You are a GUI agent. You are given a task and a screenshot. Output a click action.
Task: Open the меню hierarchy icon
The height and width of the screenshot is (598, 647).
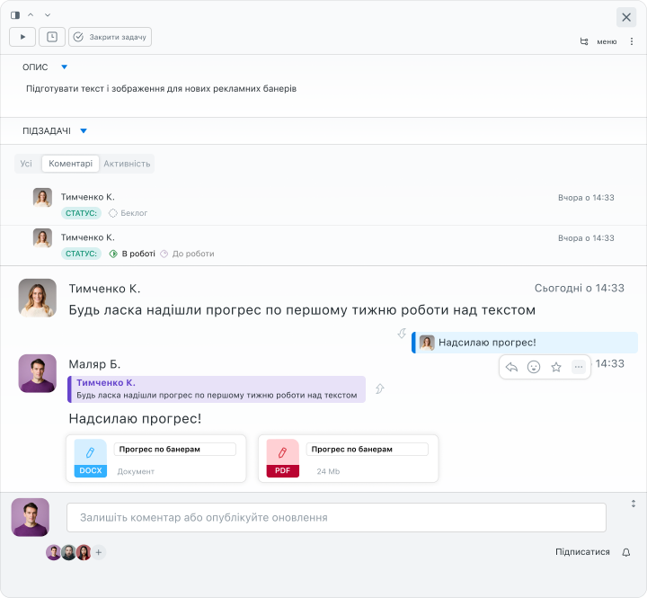point(584,41)
